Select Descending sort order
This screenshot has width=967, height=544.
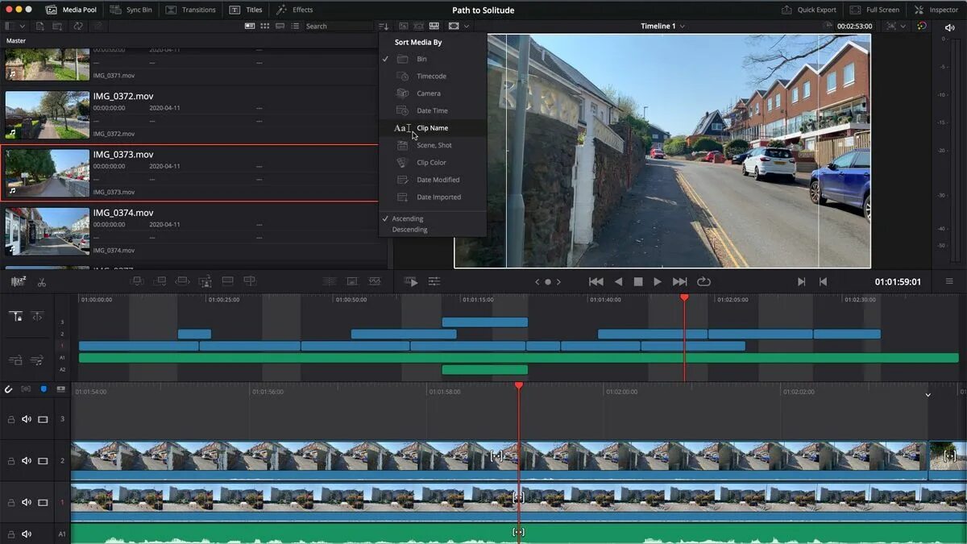pos(409,230)
